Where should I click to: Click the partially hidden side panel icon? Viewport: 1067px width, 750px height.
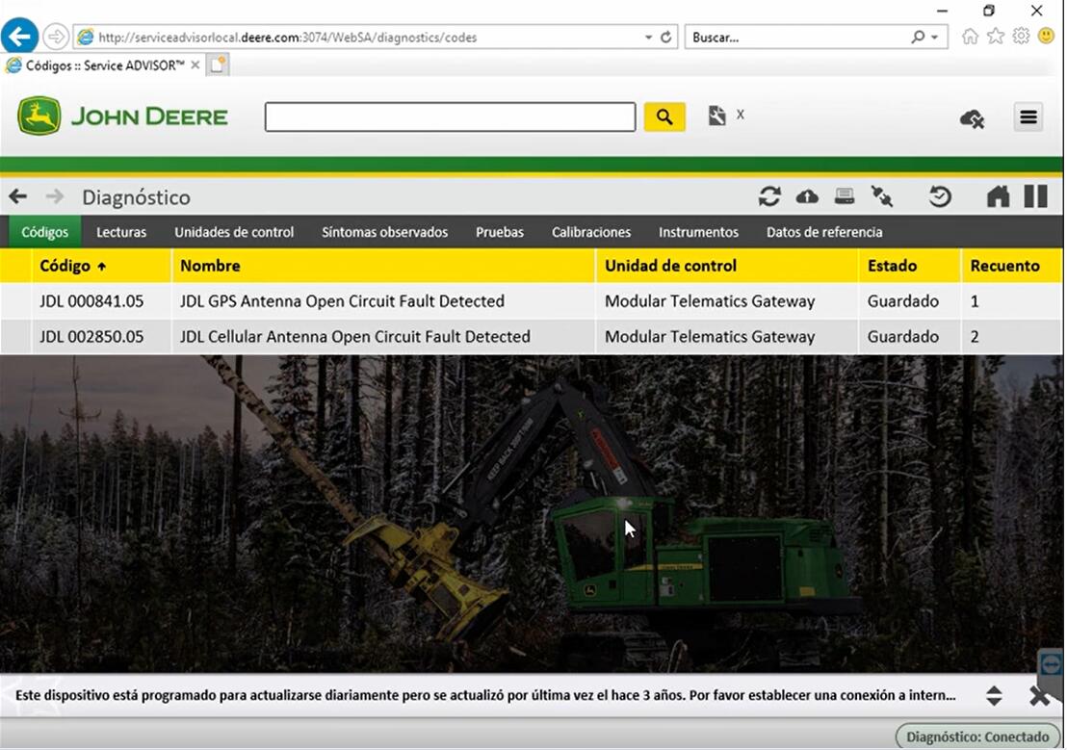click(x=1052, y=665)
